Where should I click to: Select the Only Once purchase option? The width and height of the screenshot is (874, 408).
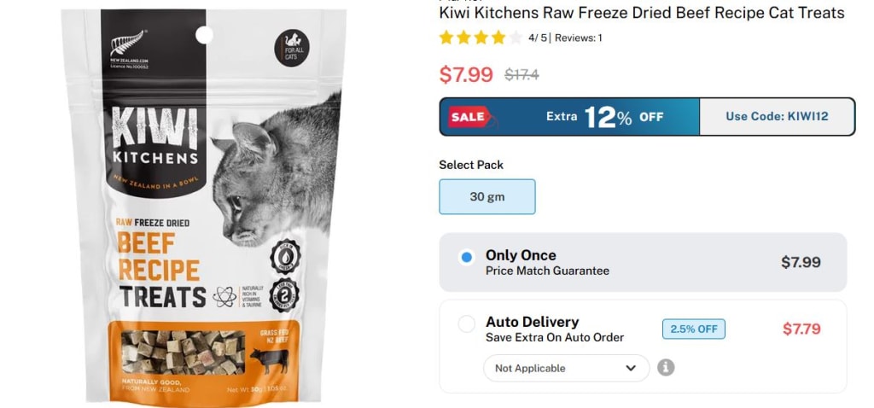click(467, 257)
